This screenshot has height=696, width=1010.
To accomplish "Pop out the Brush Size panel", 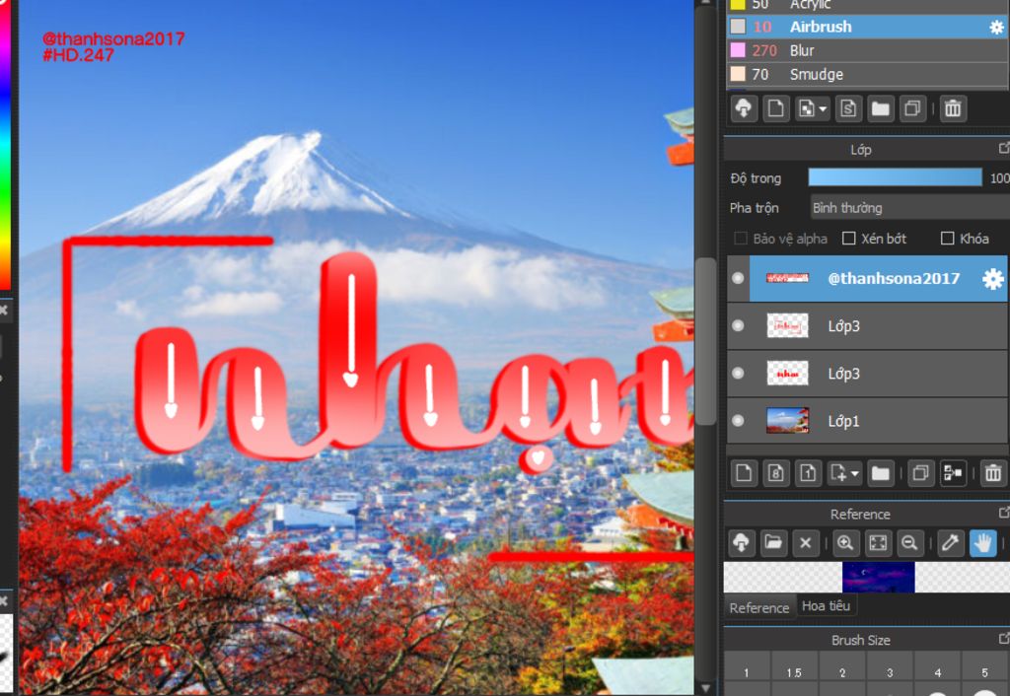I will 1003,639.
